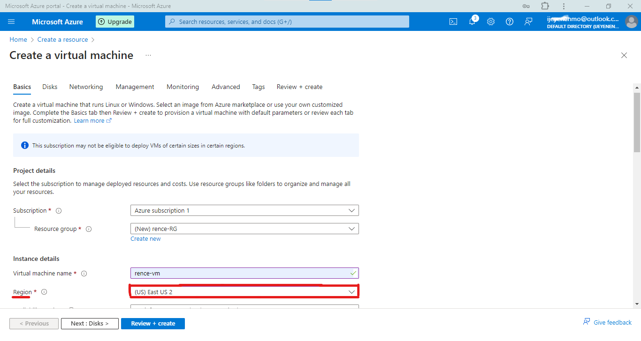Switch to the Monitoring tab

click(183, 87)
